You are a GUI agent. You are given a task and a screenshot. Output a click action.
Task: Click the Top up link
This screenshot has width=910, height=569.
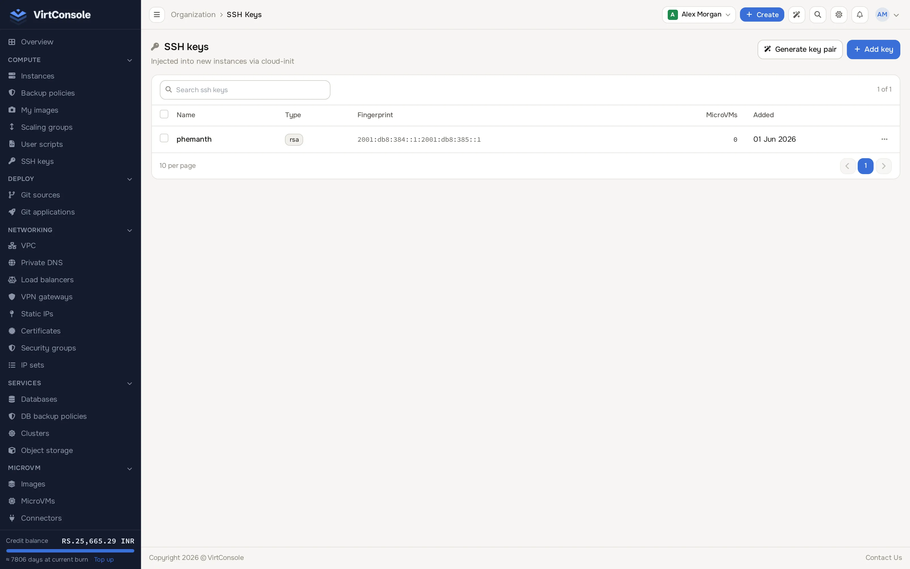[x=104, y=559]
